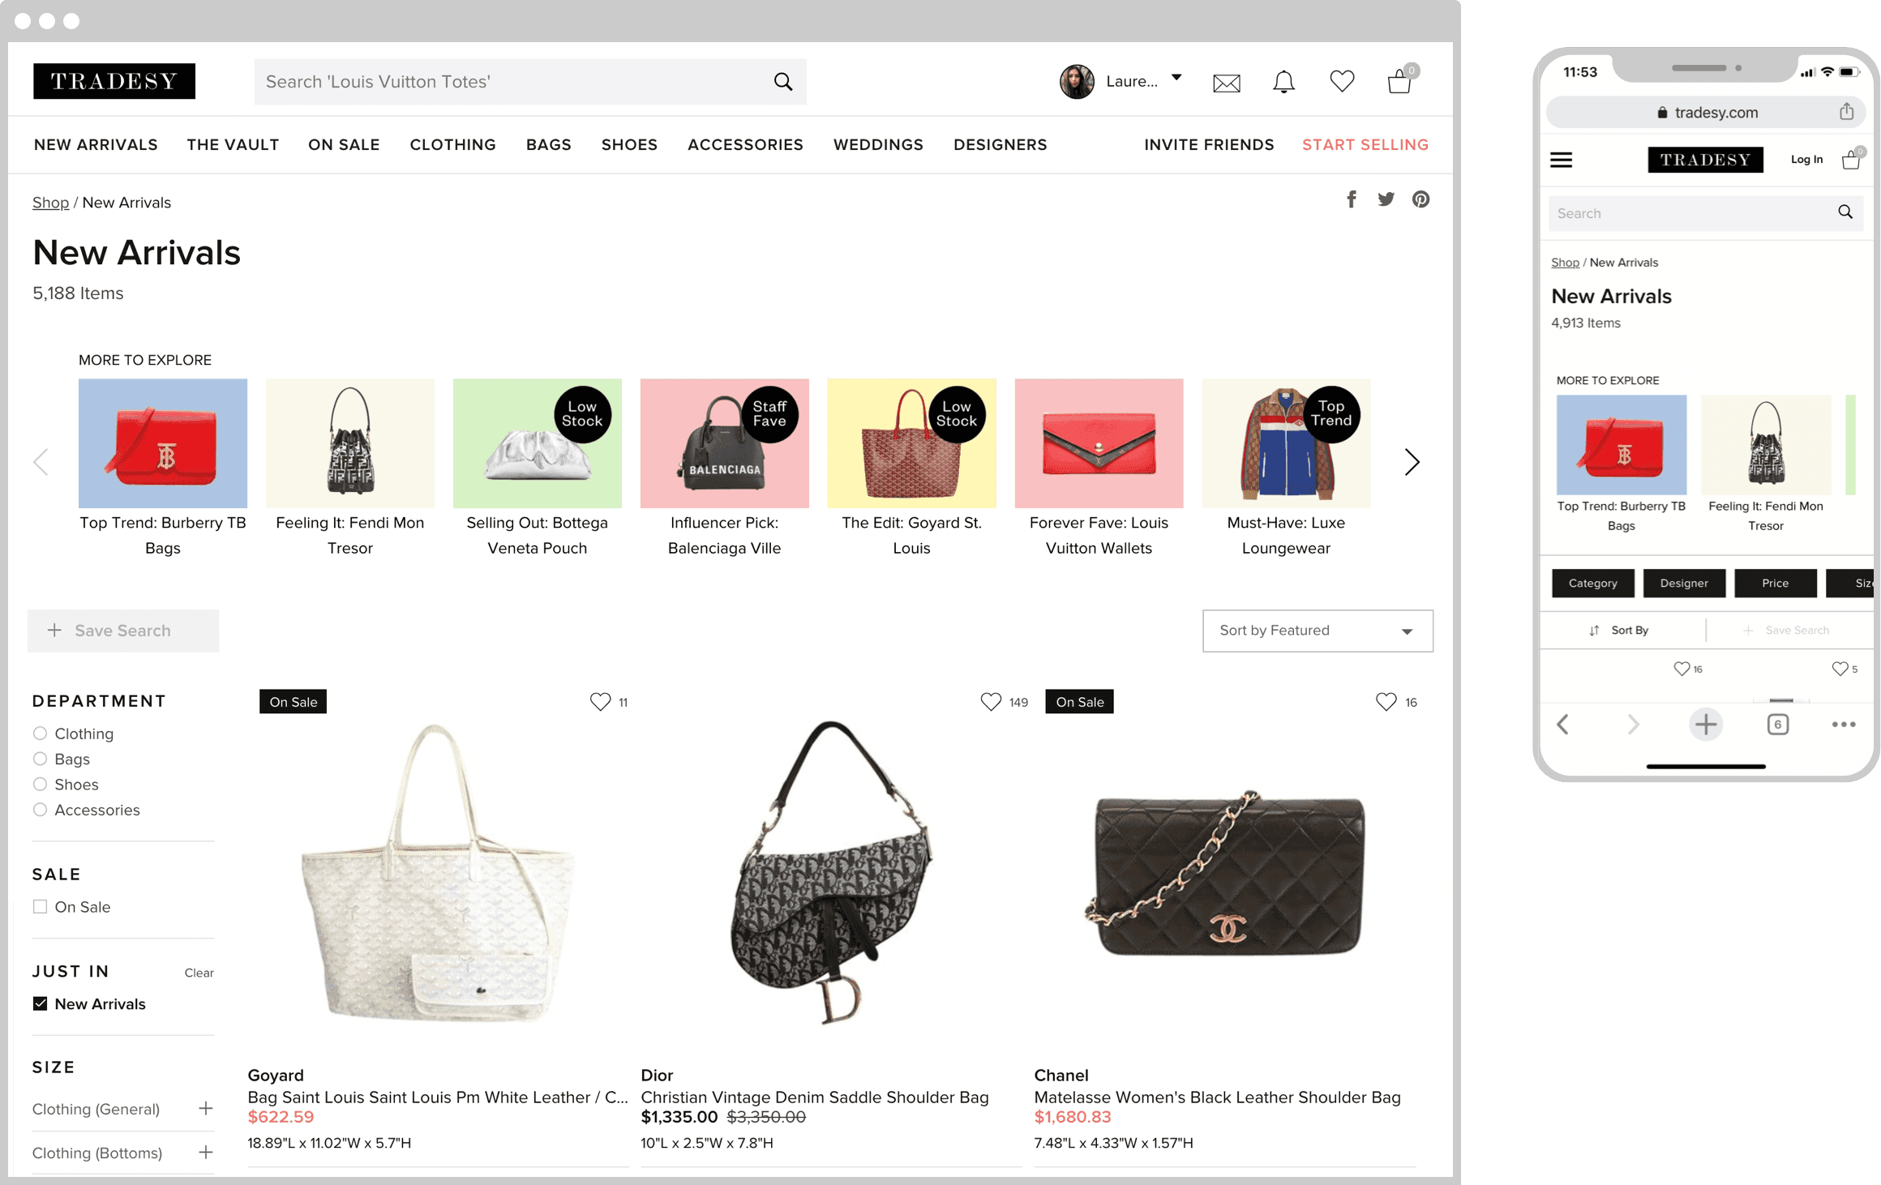Open the shopping bag cart icon
This screenshot has height=1185, width=1881.
pos(1399,82)
